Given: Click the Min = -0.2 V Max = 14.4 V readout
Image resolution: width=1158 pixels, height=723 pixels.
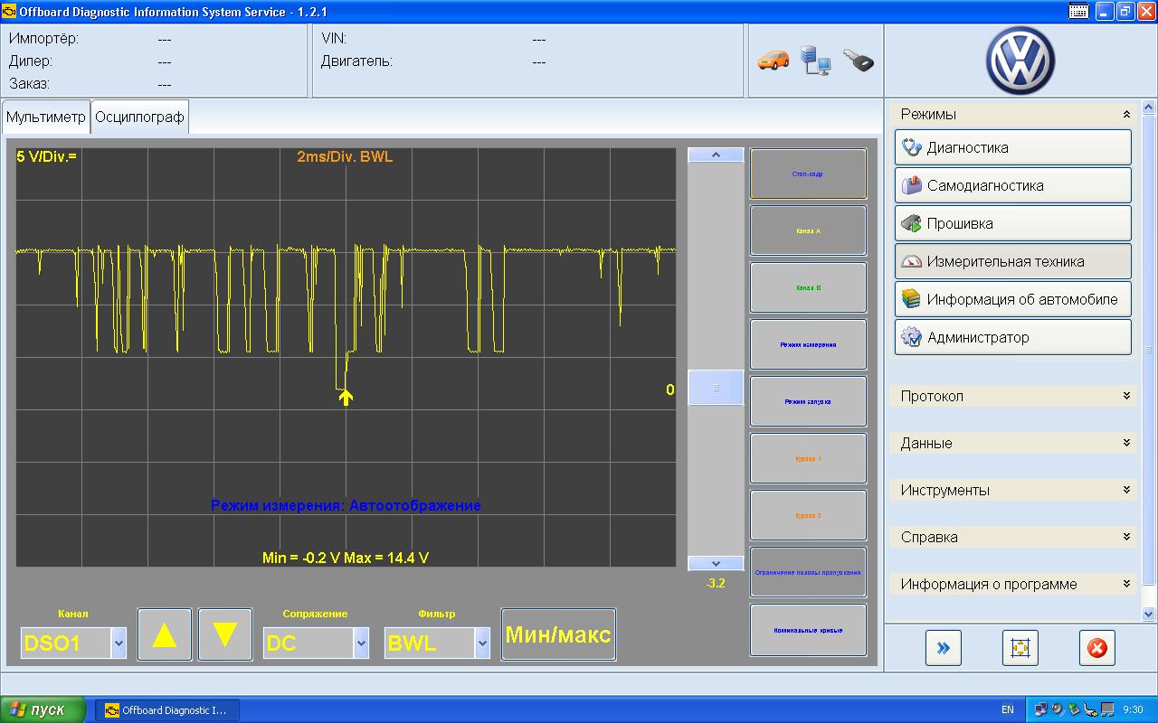Looking at the screenshot, I should (346, 558).
